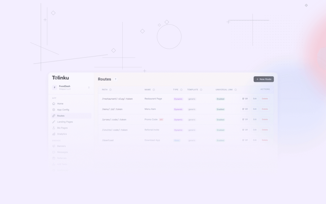Click the Routes chain-link icon
Screen dimensions: 326x204
point(54,116)
